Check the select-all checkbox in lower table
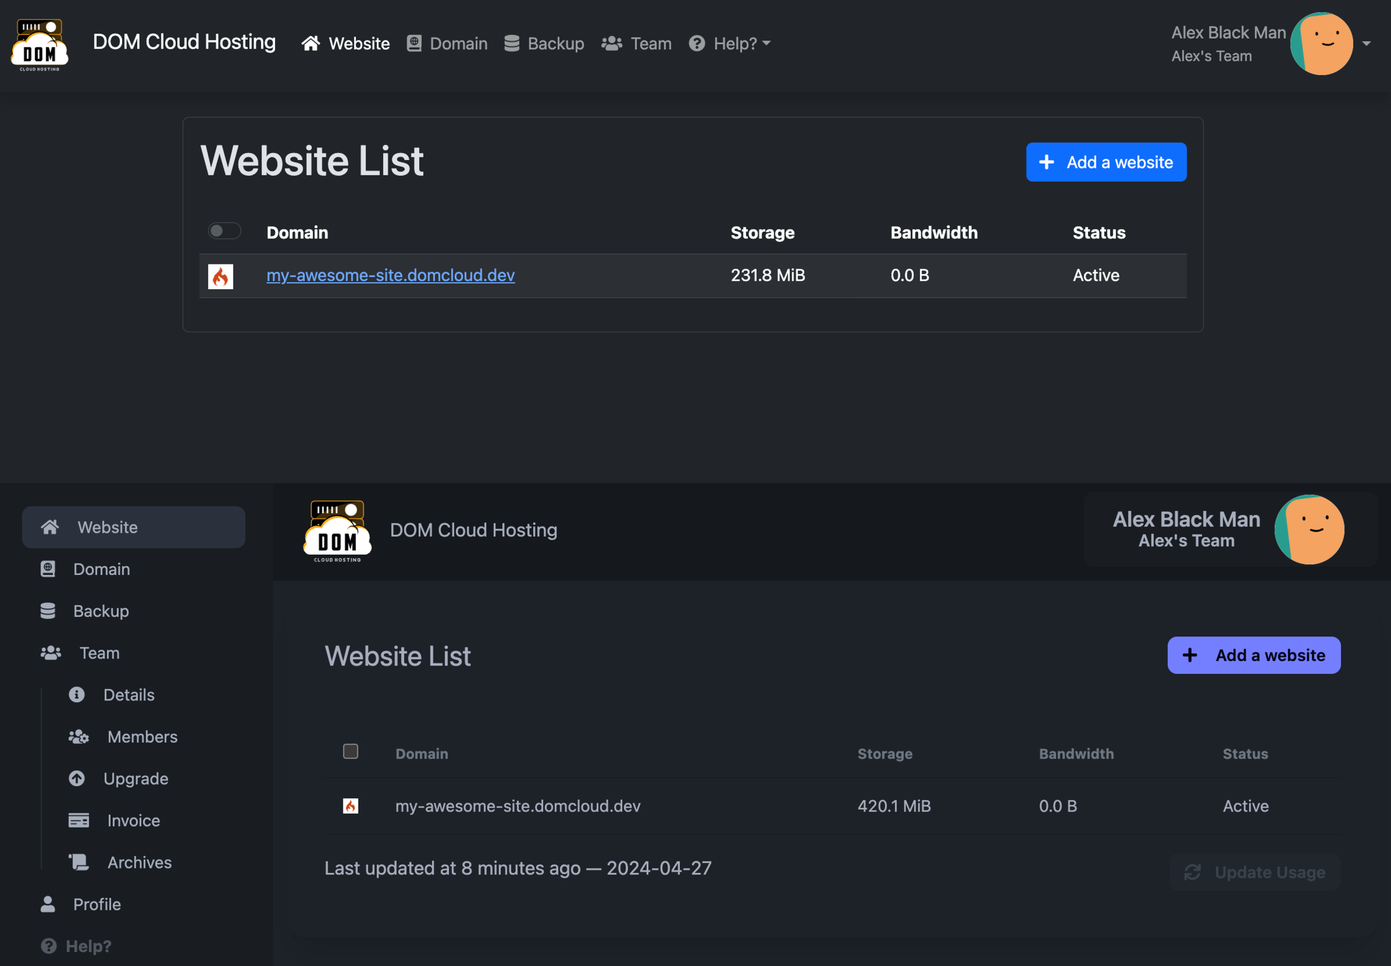1391x966 pixels. [x=350, y=752]
